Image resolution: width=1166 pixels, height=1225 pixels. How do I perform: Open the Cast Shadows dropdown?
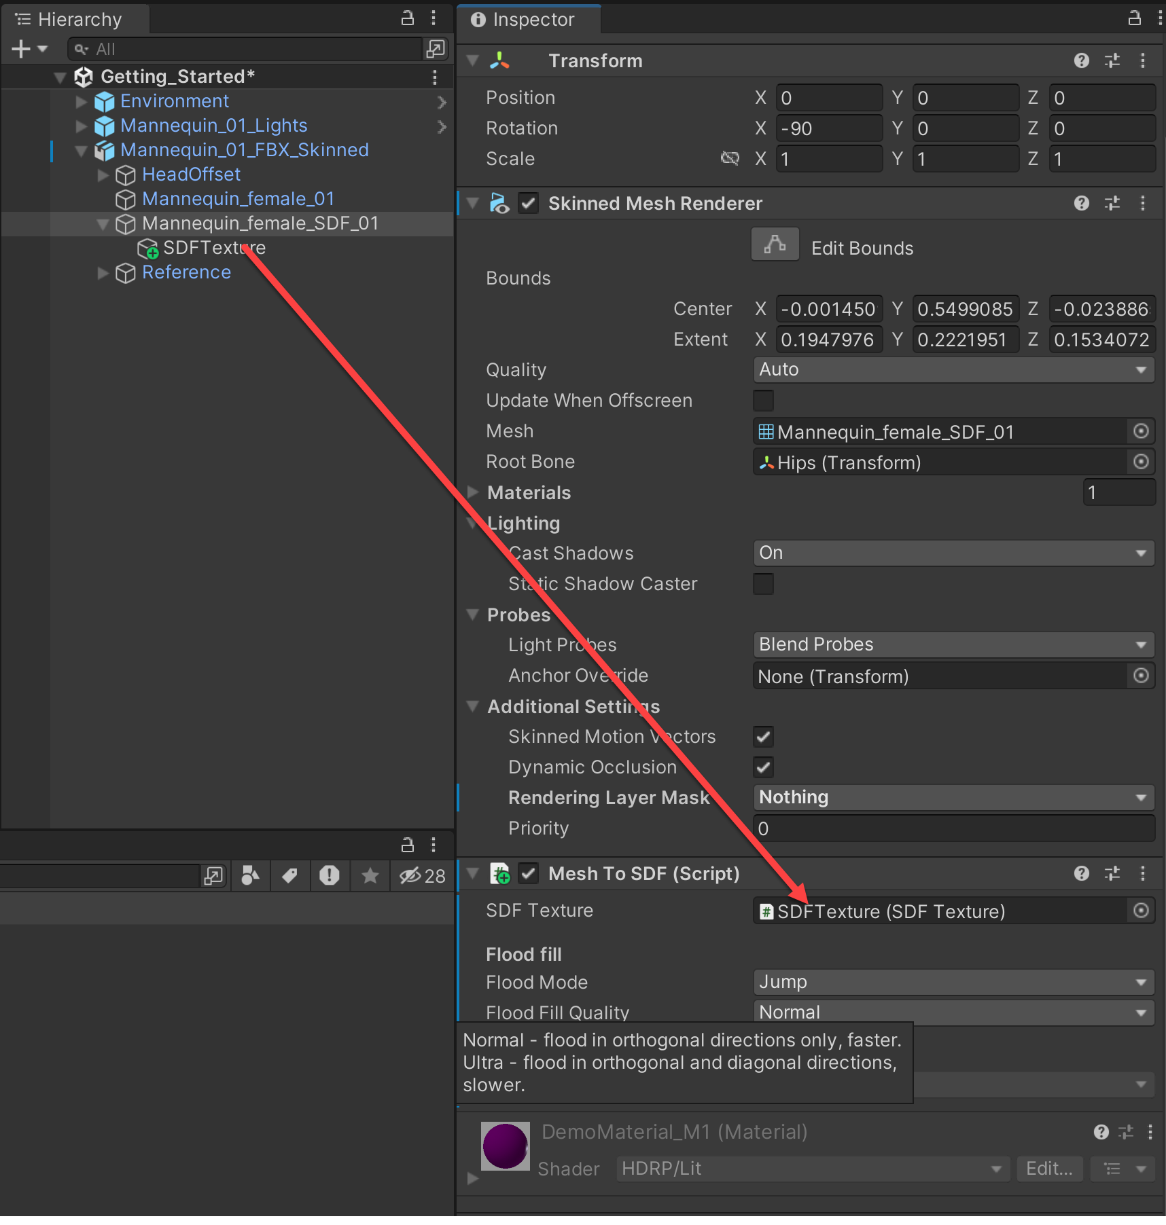(953, 553)
